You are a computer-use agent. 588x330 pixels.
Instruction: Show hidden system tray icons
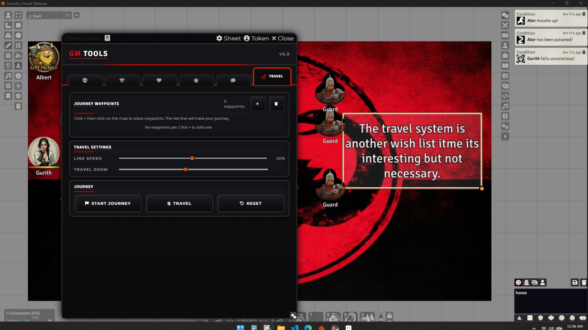point(534,328)
